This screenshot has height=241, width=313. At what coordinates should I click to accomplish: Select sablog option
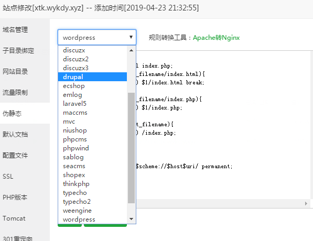point(92,157)
